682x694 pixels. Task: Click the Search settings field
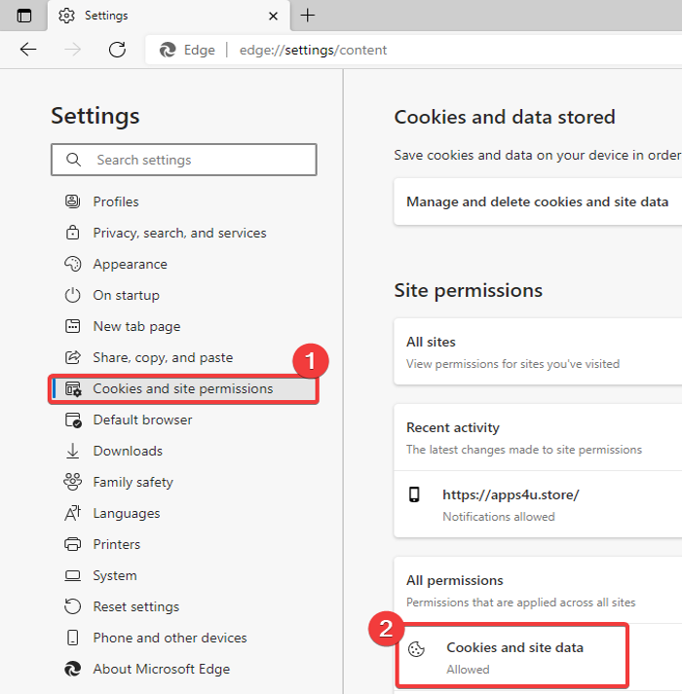195,160
